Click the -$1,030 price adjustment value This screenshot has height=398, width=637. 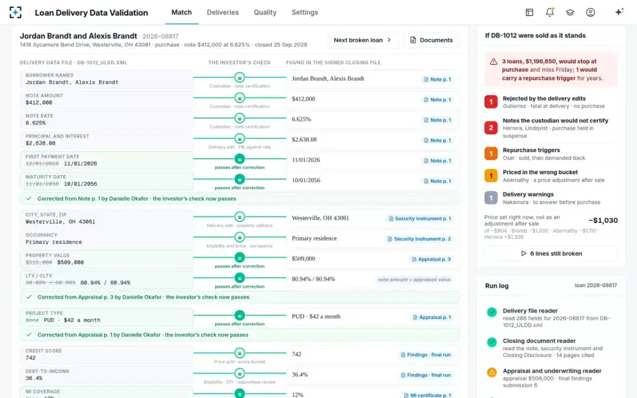603,220
